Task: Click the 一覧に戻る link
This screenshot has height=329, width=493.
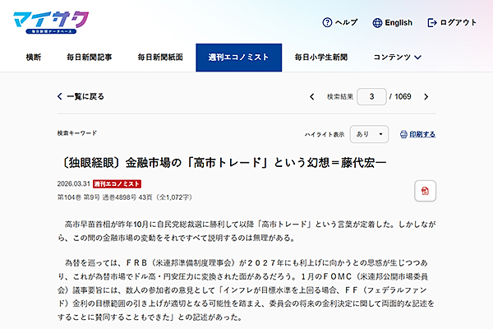Action: tap(85, 96)
